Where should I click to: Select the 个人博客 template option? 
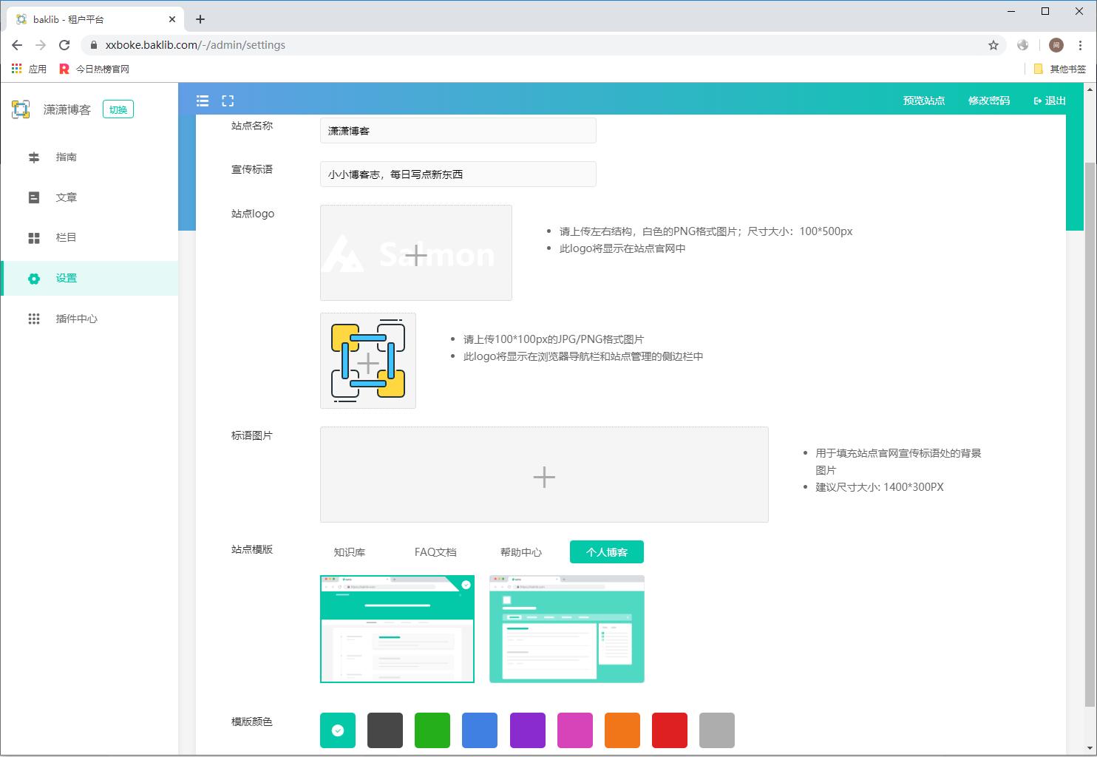pos(606,551)
